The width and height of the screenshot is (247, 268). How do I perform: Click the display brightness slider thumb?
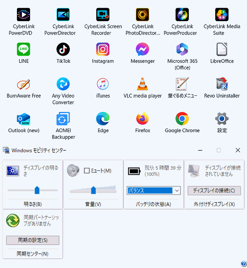pos(37,190)
